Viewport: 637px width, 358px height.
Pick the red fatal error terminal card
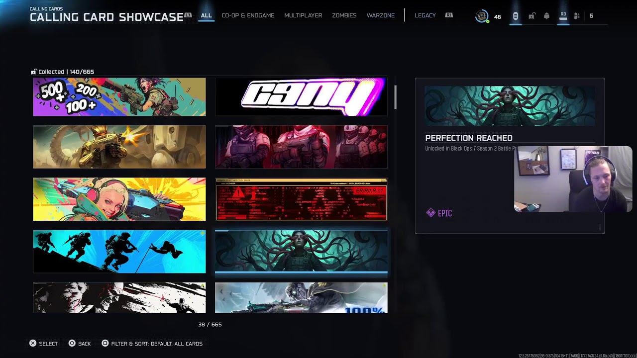[301, 199]
